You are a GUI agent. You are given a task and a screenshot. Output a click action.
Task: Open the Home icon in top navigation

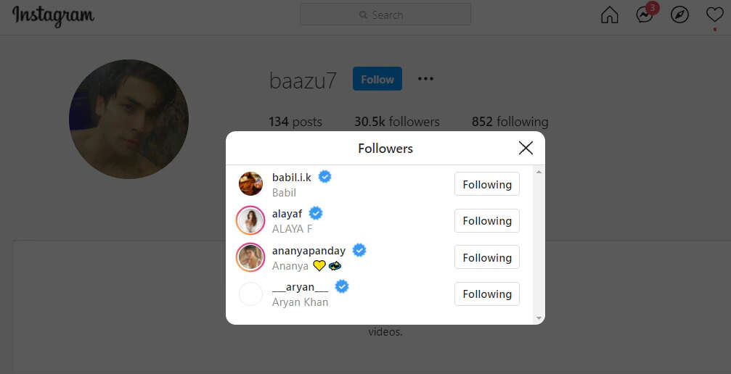pos(609,15)
